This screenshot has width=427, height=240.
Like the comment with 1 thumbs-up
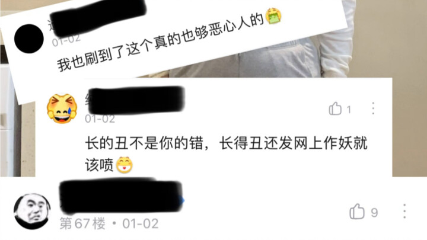coord(335,108)
